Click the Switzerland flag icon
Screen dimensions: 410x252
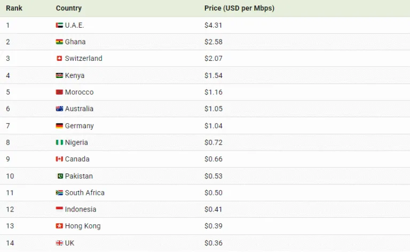coord(59,59)
